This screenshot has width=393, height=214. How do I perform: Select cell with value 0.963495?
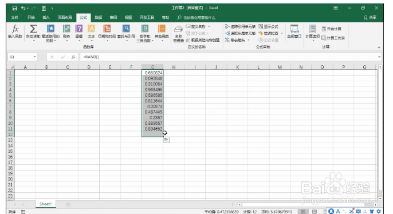coord(152,90)
